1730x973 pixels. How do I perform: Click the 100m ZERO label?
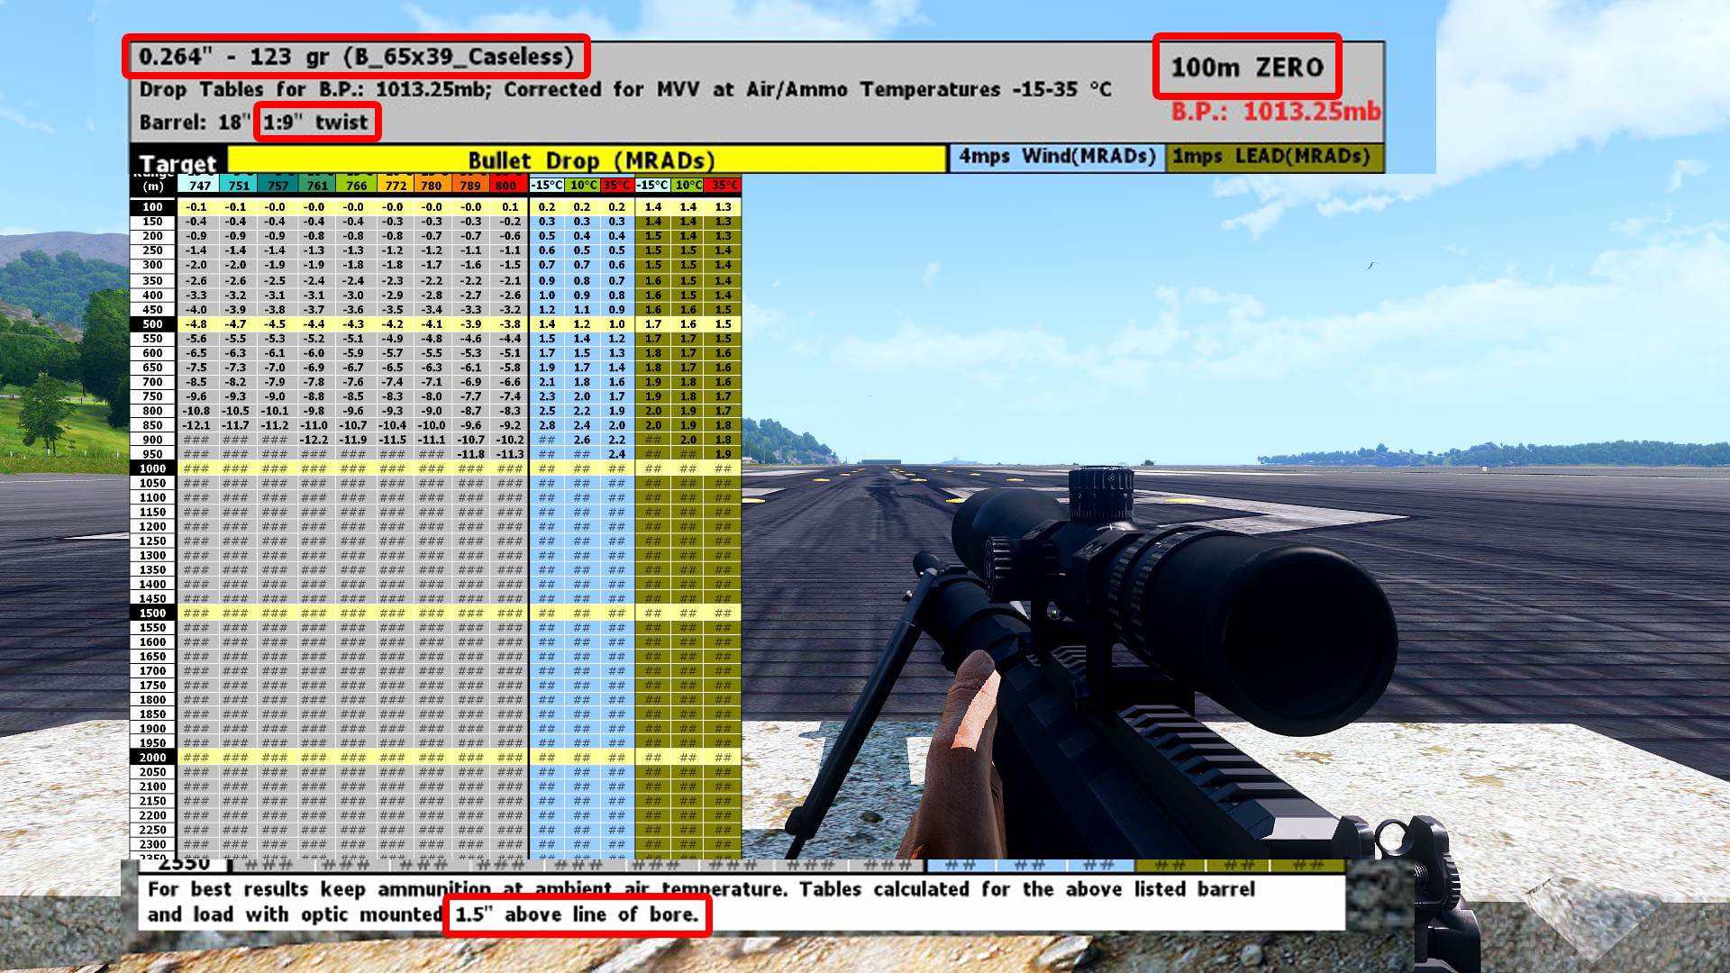point(1246,68)
